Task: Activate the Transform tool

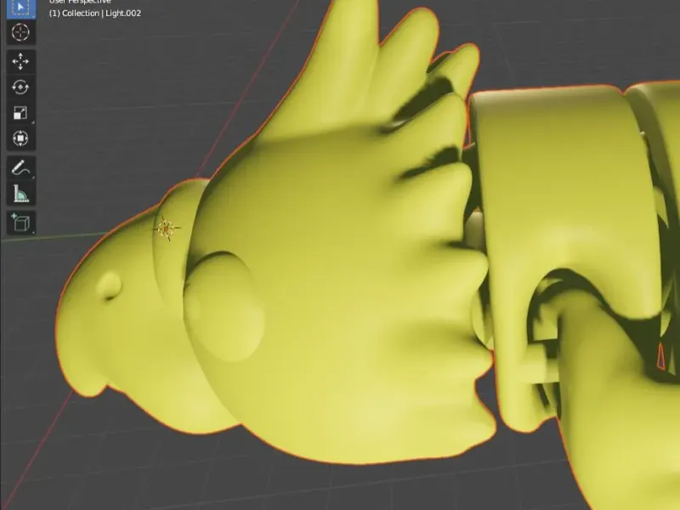Action: tap(20, 139)
